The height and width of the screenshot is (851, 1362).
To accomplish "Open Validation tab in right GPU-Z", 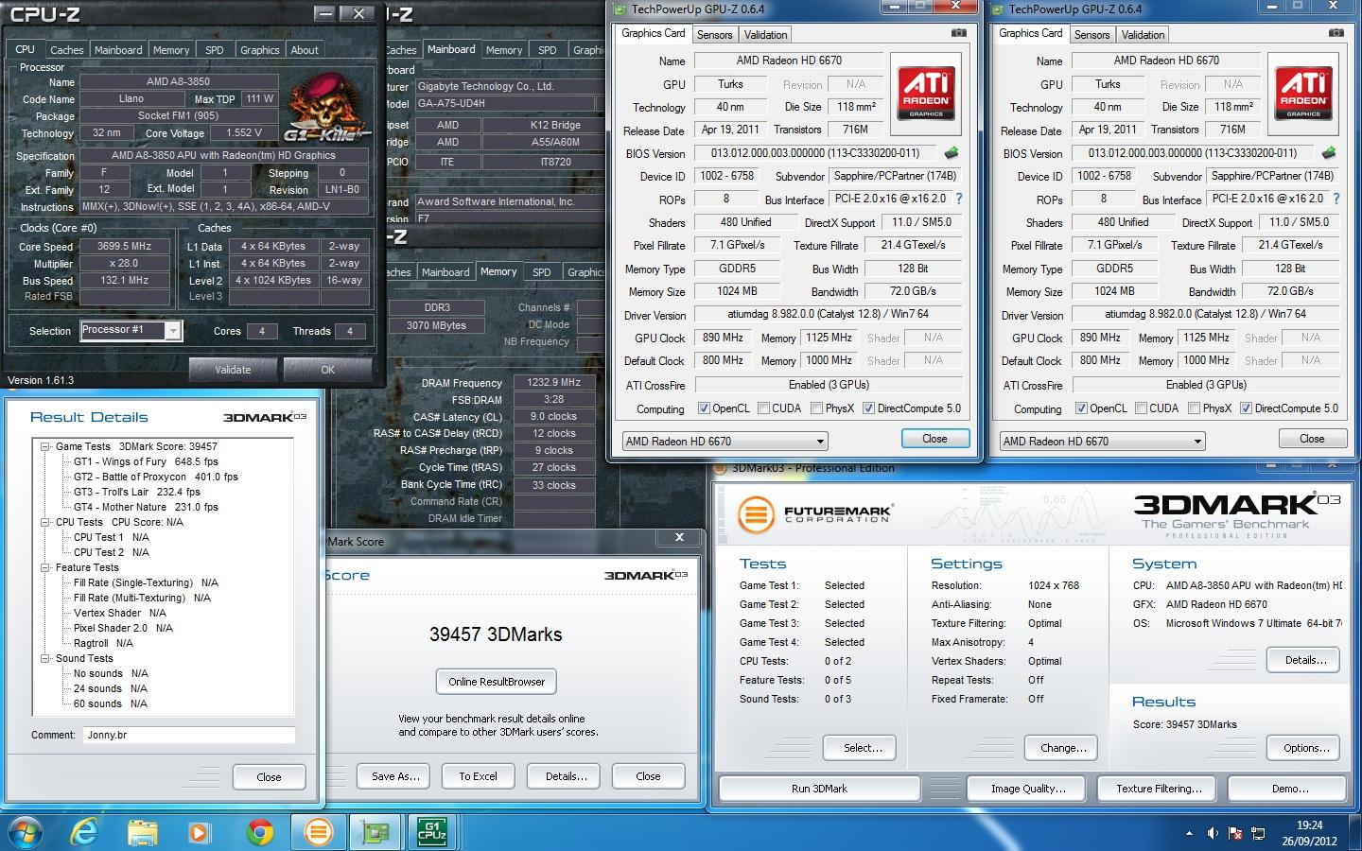I will pyautogui.click(x=1143, y=35).
